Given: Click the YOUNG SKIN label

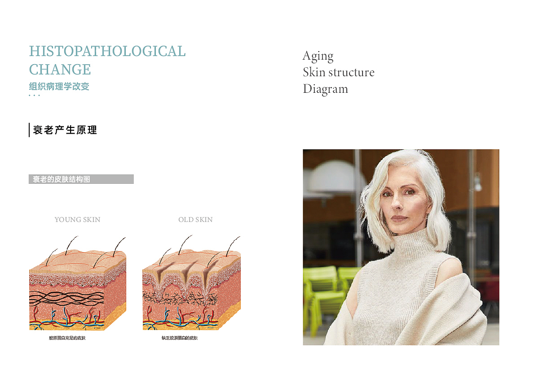Looking at the screenshot, I should (77, 220).
